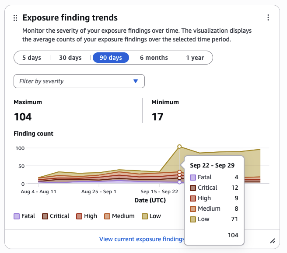Open the widget's three-dot options menu

pos(268,17)
